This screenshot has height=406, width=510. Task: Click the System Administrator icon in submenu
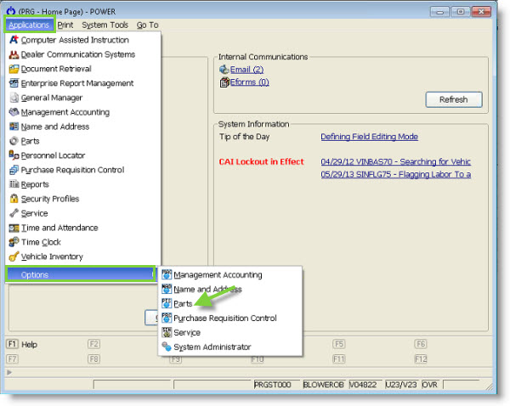pos(167,347)
